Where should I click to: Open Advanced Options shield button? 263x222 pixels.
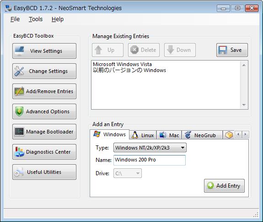pos(44,111)
